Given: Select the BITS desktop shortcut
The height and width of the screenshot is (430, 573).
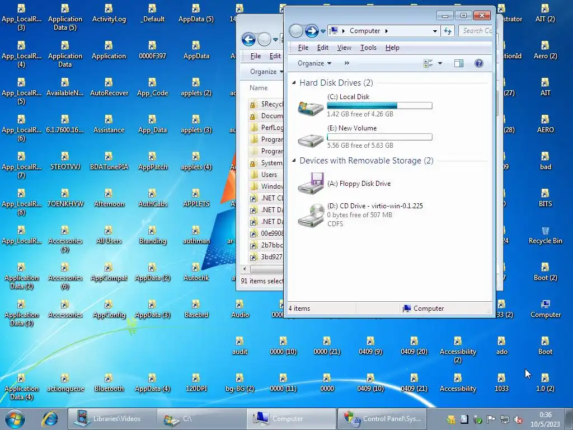Looking at the screenshot, I should pos(545,198).
